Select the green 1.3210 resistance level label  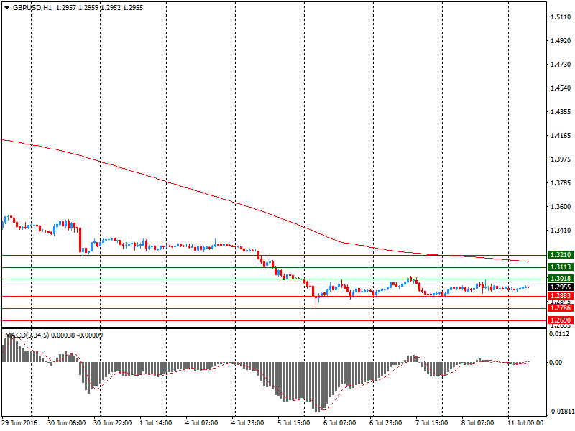(x=561, y=255)
